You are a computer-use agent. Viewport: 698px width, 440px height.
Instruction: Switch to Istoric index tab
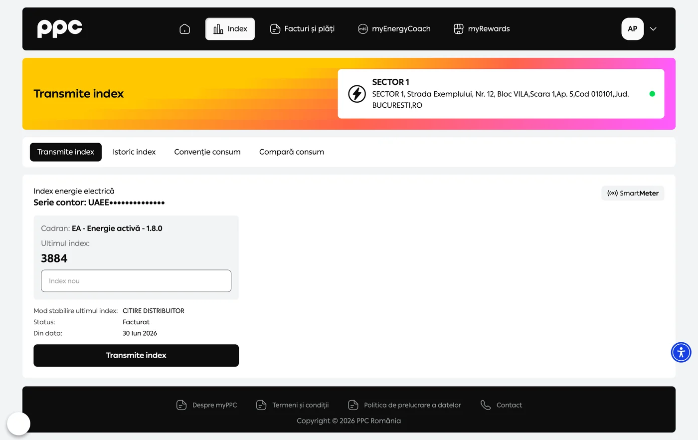pyautogui.click(x=134, y=152)
